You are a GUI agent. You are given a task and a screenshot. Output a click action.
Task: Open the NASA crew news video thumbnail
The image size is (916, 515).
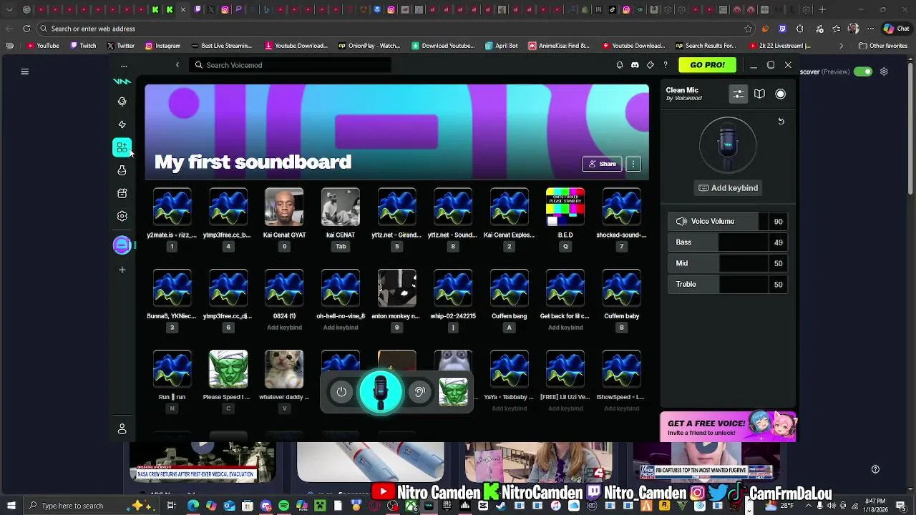point(203,461)
